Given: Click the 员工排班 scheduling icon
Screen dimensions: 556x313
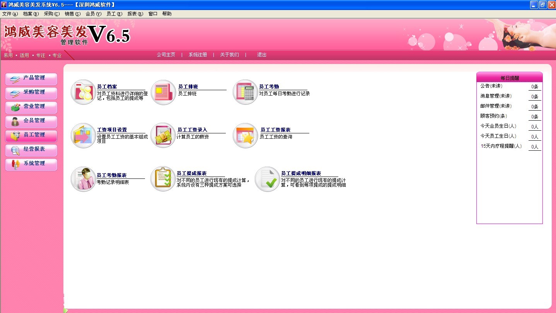Looking at the screenshot, I should [x=163, y=92].
